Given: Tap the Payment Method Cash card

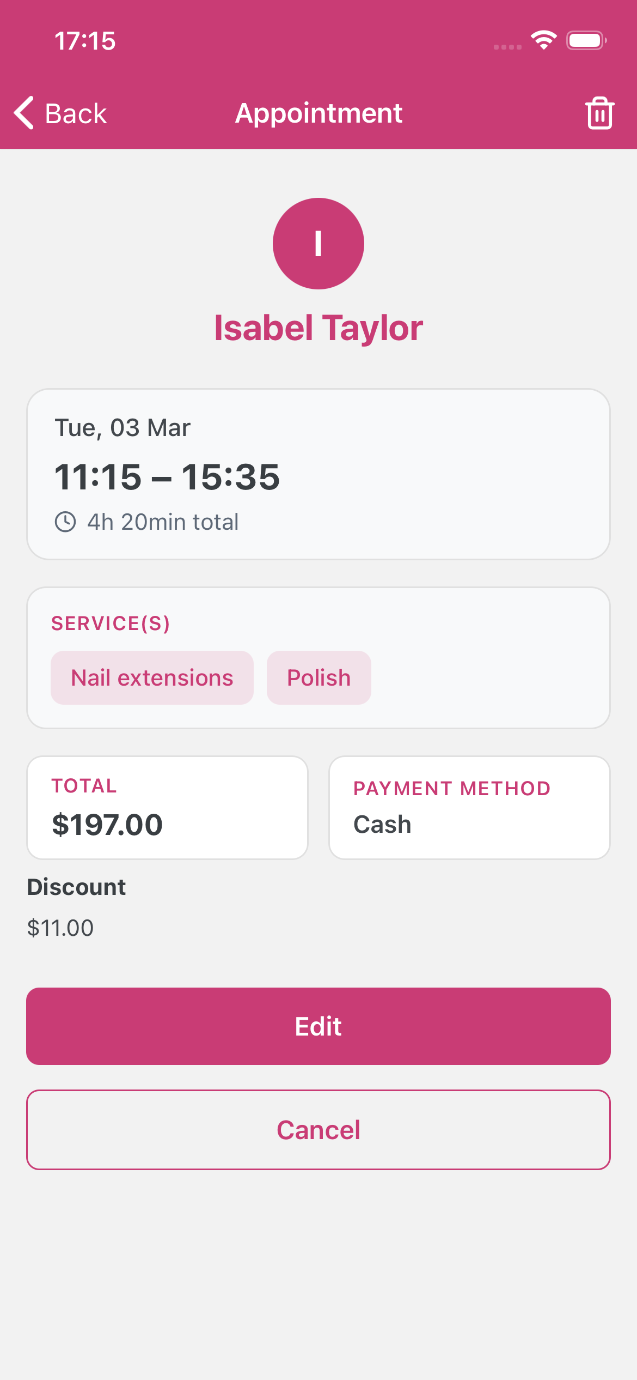Looking at the screenshot, I should 469,807.
